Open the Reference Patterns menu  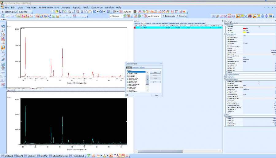tap(49, 7)
